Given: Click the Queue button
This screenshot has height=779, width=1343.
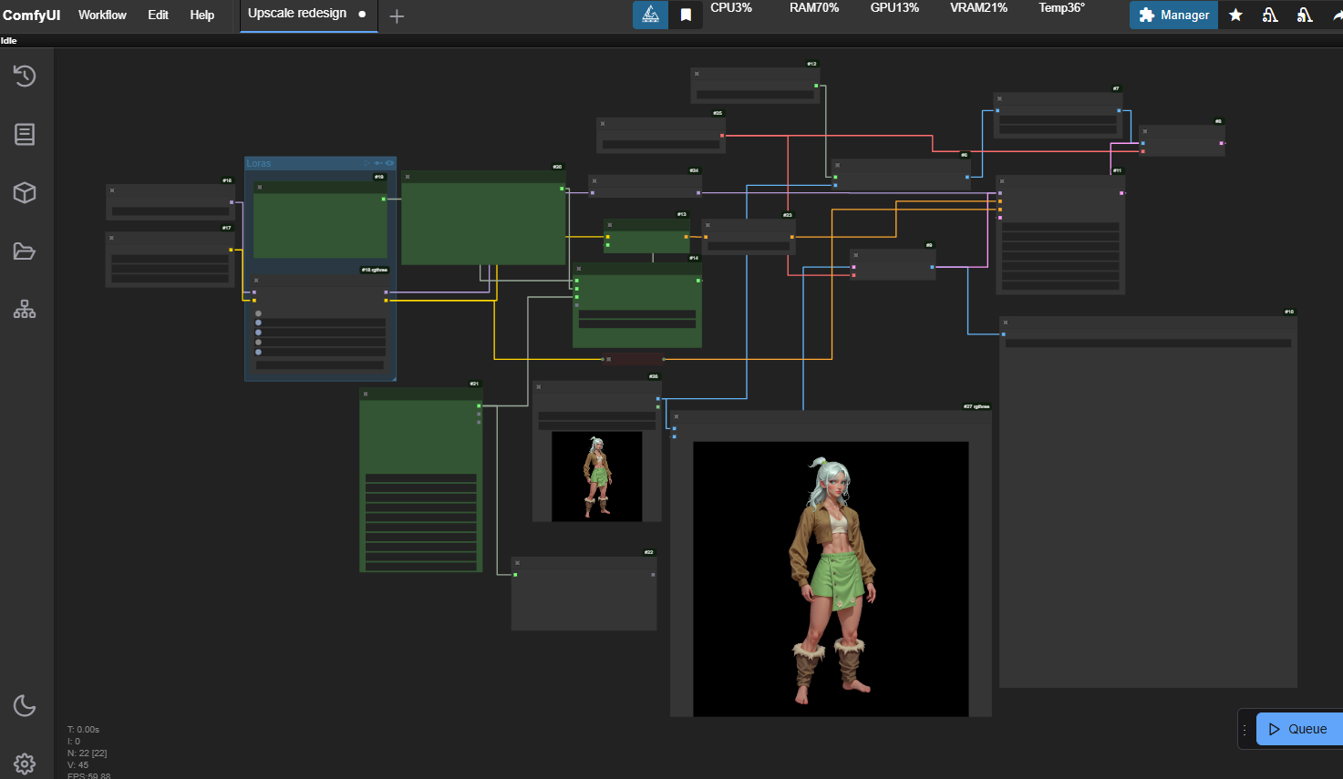Looking at the screenshot, I should tap(1298, 729).
